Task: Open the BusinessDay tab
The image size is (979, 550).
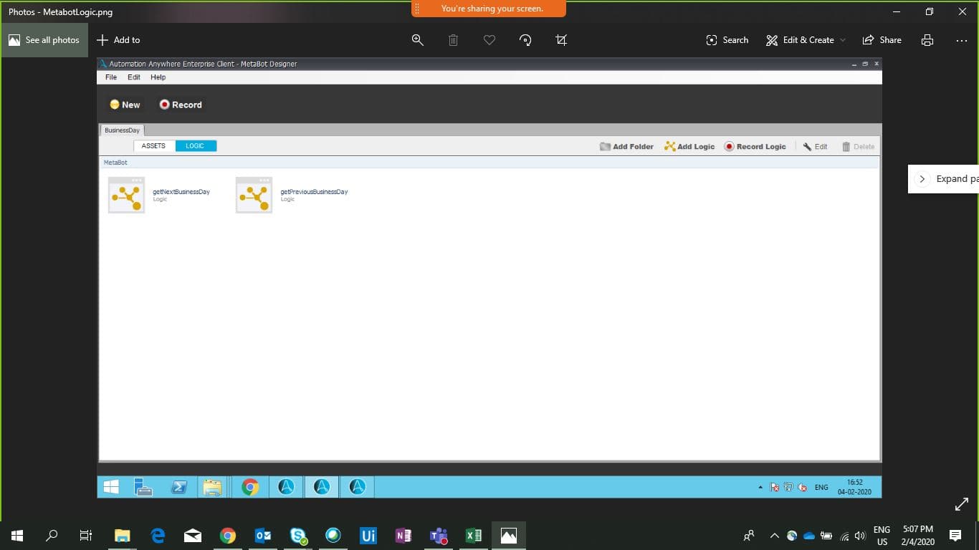Action: 122,130
